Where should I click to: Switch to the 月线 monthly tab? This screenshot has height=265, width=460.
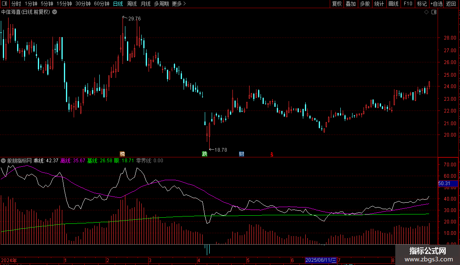[x=145, y=4]
